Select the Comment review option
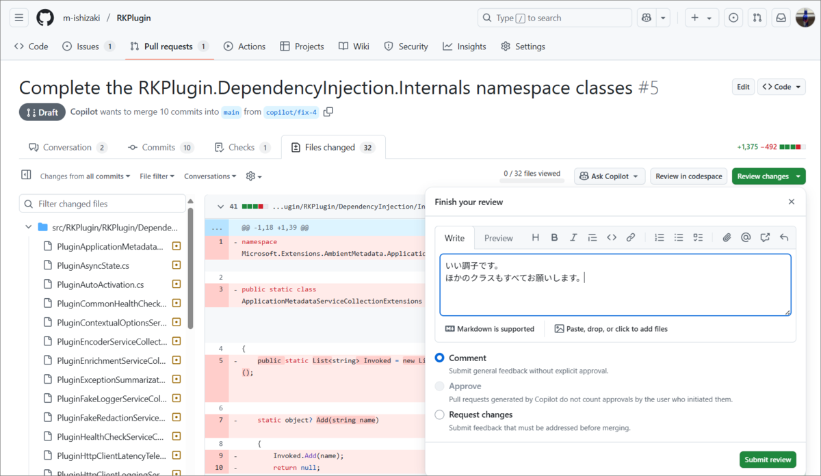 click(x=440, y=358)
